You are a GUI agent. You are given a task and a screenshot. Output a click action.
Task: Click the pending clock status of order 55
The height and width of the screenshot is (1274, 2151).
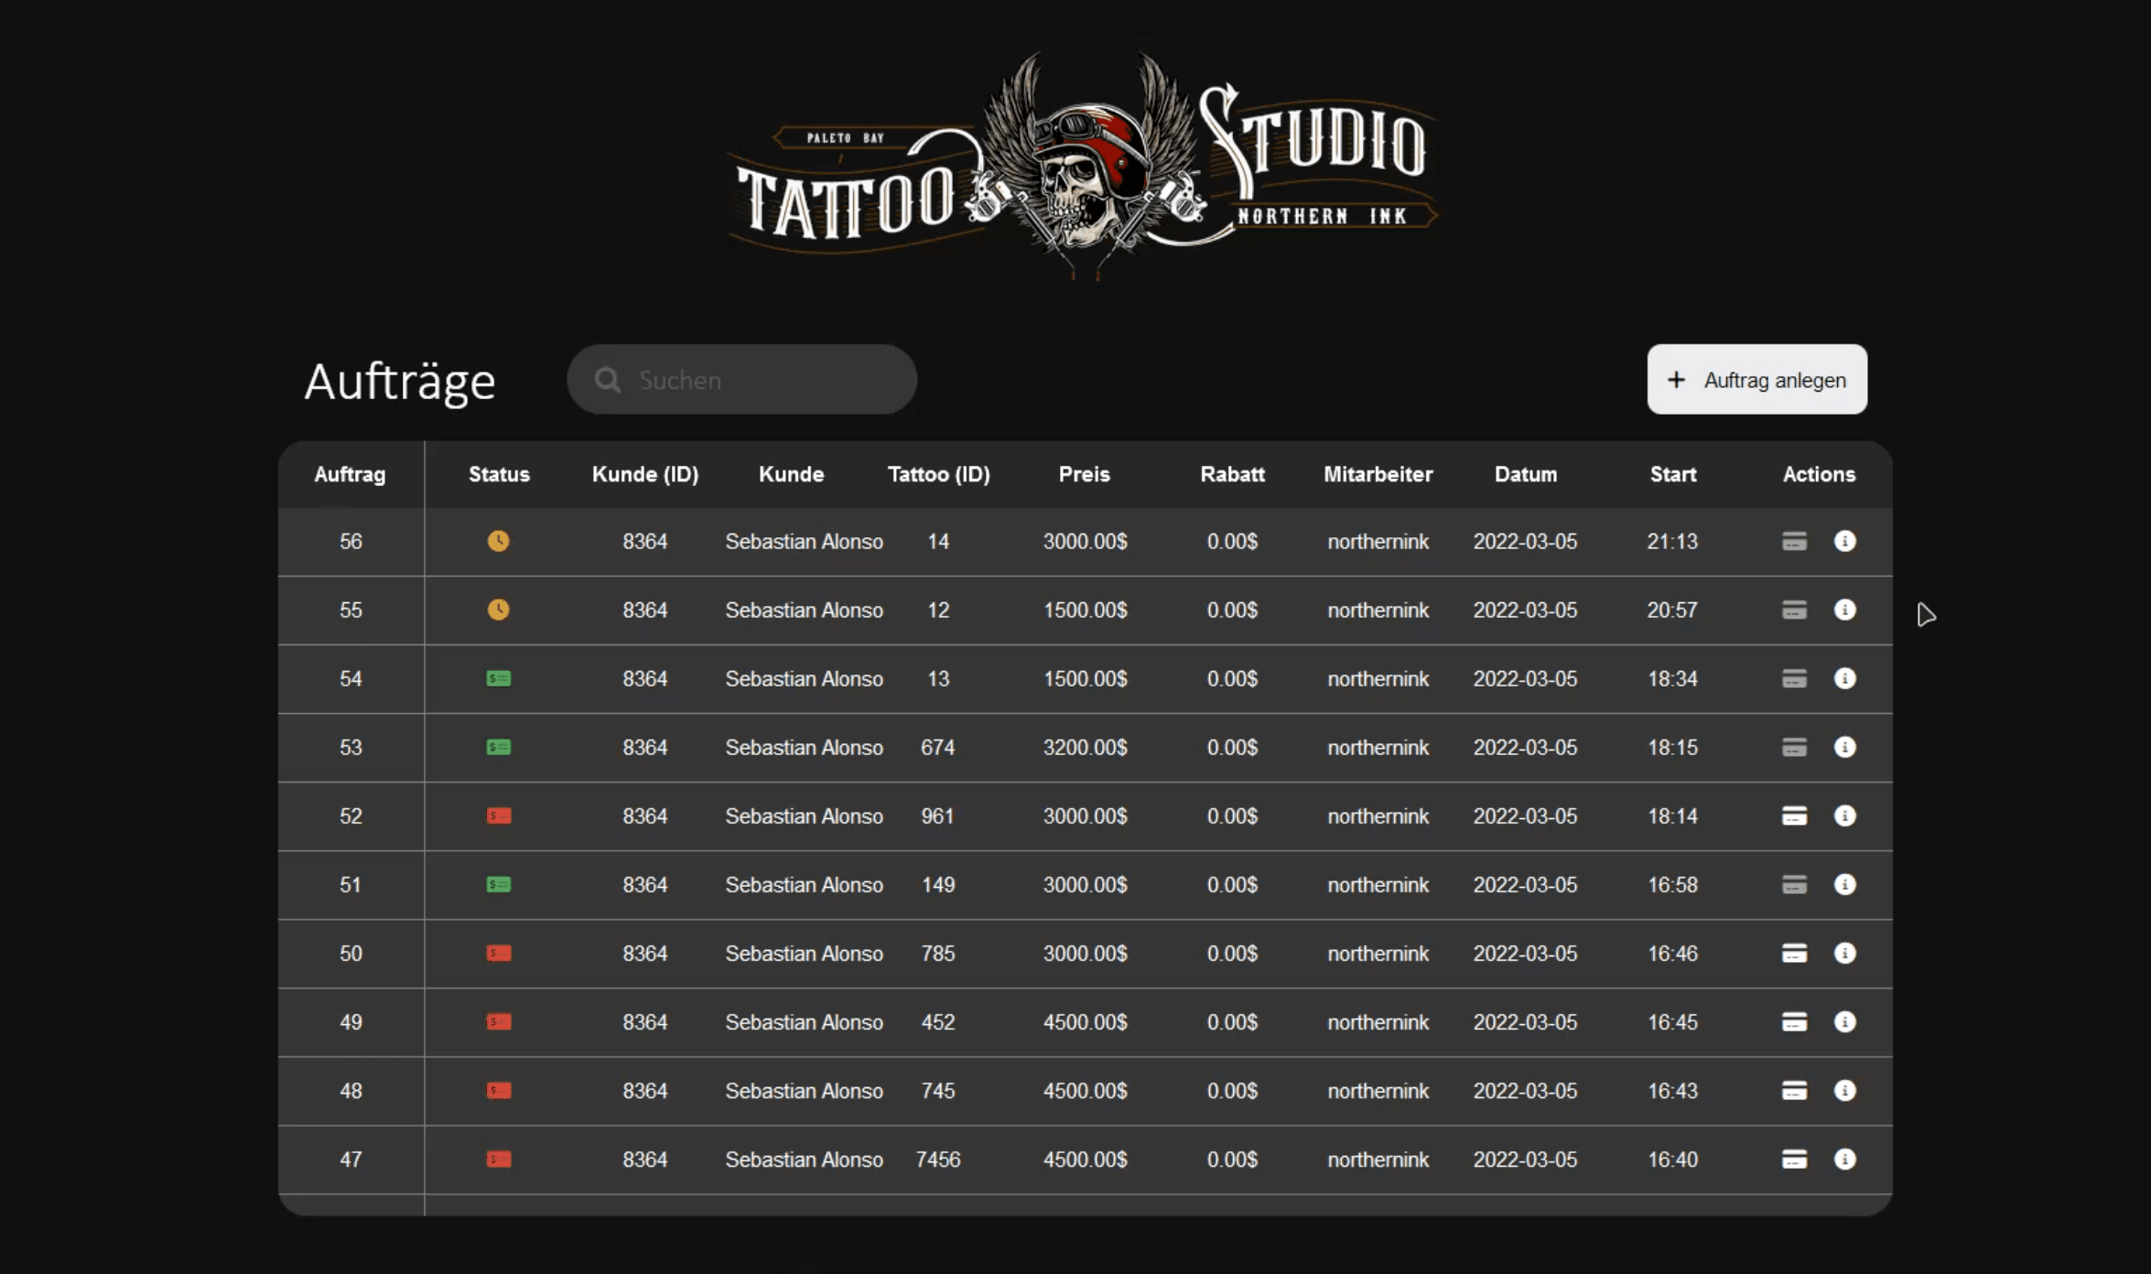click(498, 610)
